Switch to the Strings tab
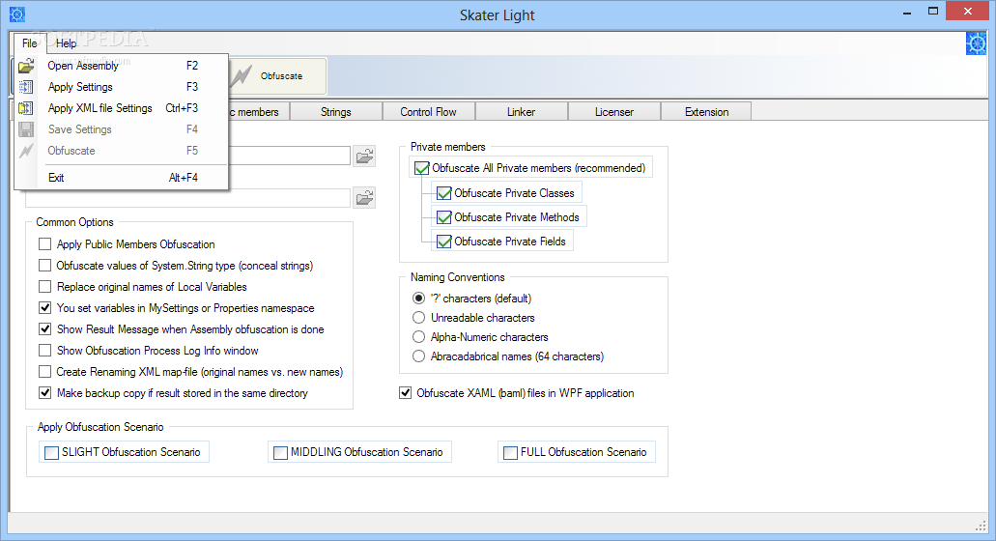Image resolution: width=996 pixels, height=541 pixels. pyautogui.click(x=336, y=112)
